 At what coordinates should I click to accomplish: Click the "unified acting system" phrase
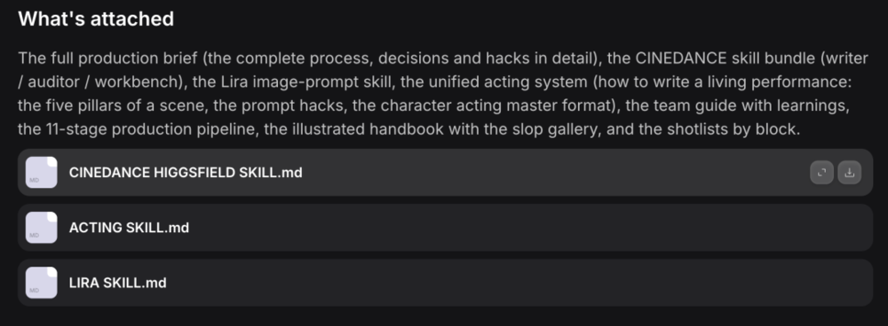(x=520, y=81)
